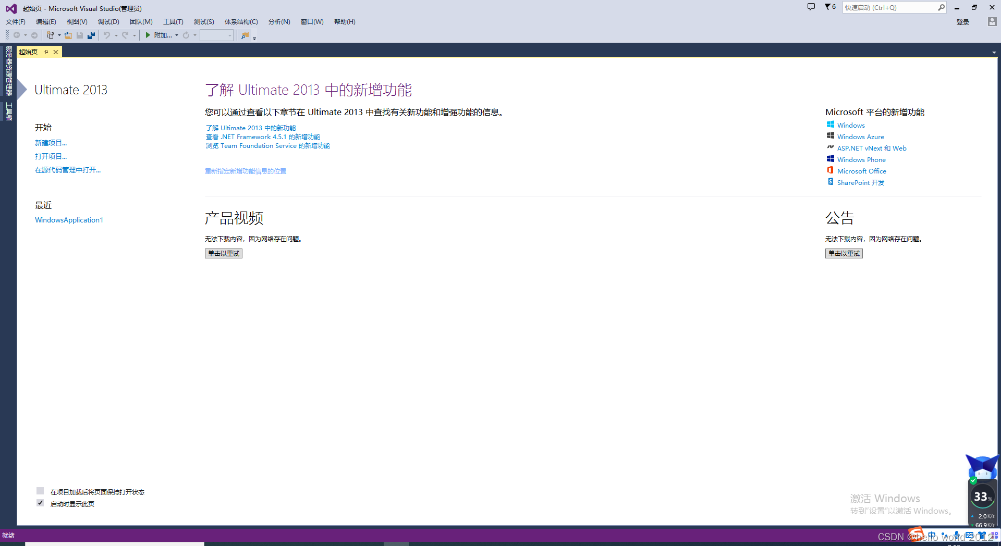Click 单击以重试 under 公告

(x=844, y=253)
